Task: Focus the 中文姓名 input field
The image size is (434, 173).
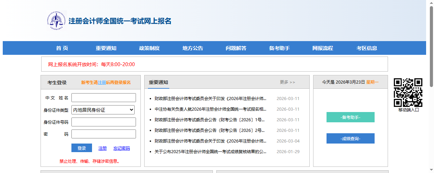Action: pos(104,98)
